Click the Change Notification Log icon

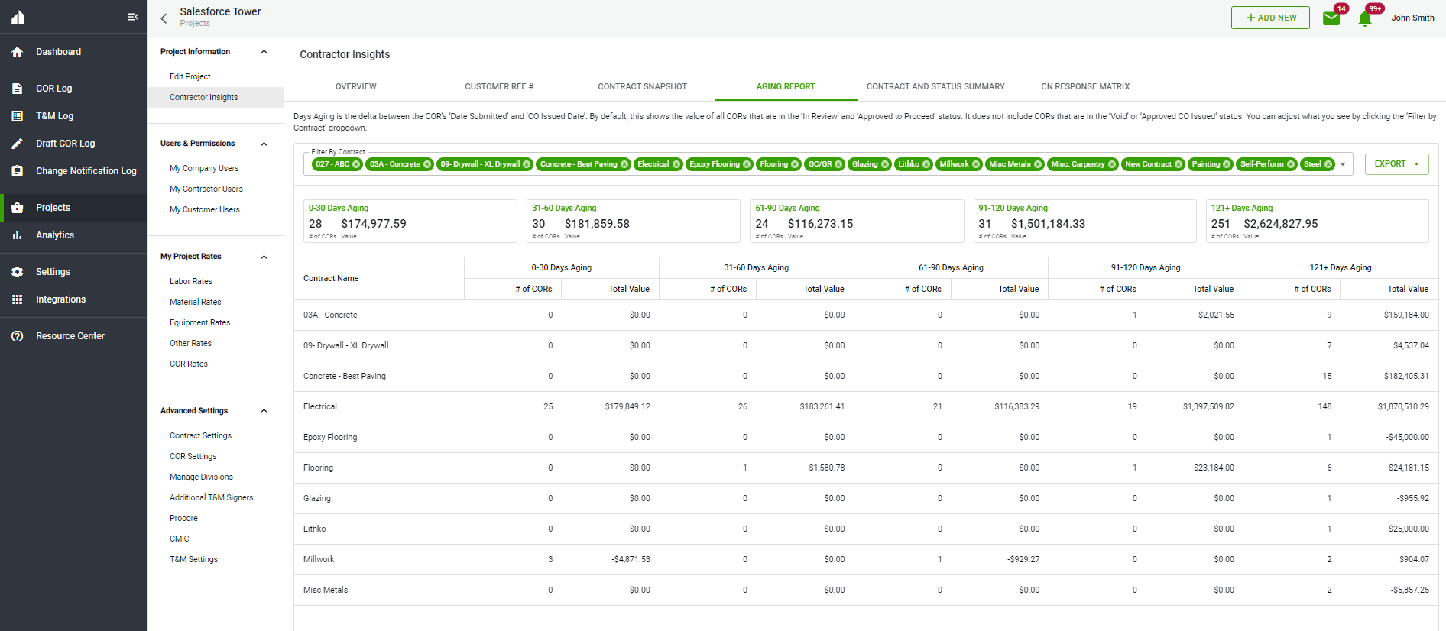pyautogui.click(x=18, y=171)
